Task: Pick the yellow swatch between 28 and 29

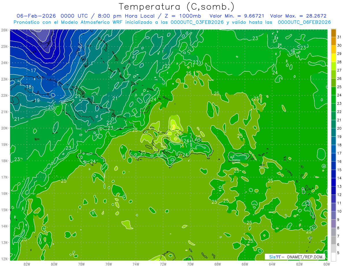Action: point(333,58)
